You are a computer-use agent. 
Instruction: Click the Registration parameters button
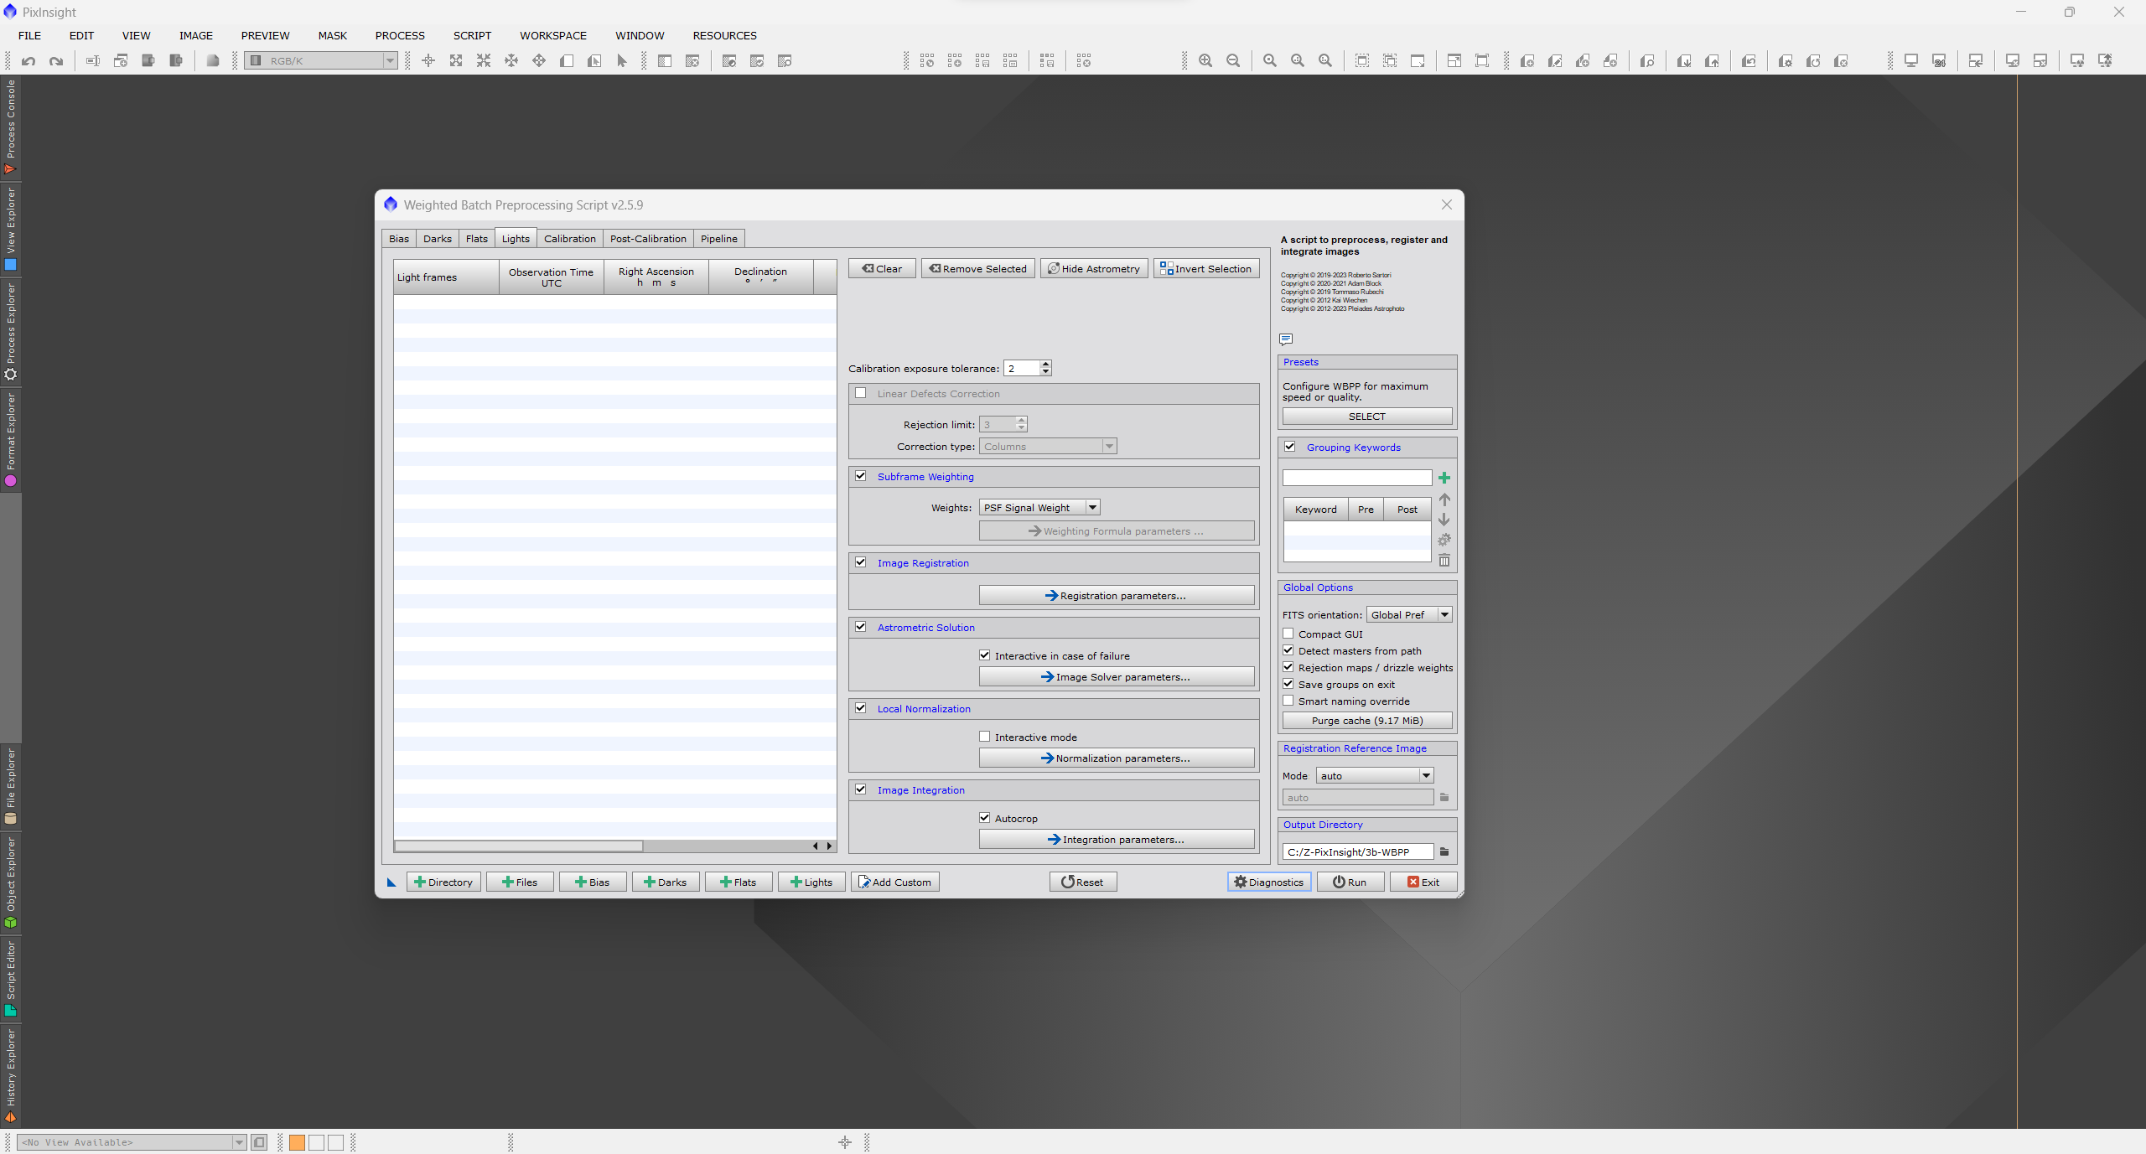pos(1116,595)
